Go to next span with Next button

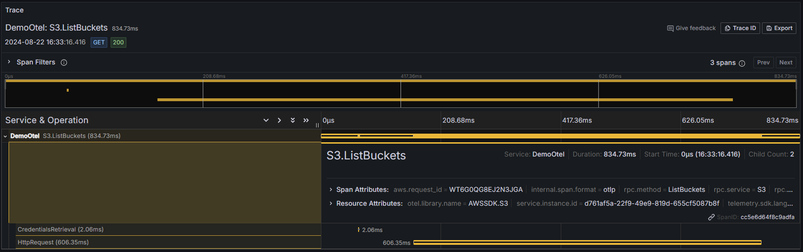point(786,63)
